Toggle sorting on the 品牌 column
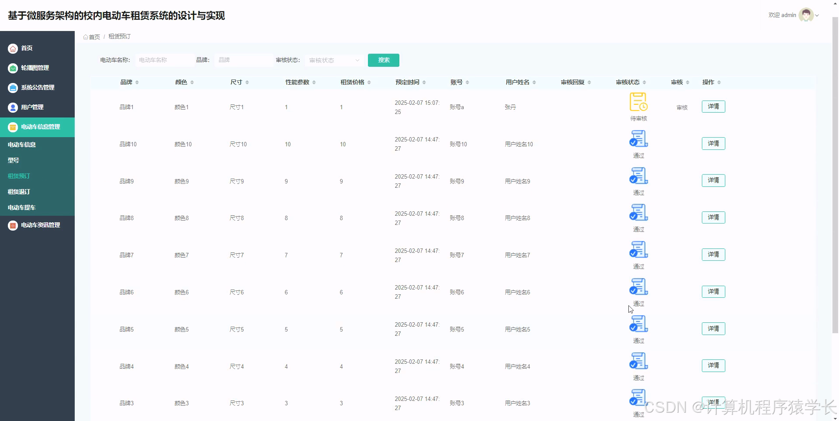The height and width of the screenshot is (421, 839). (x=137, y=82)
